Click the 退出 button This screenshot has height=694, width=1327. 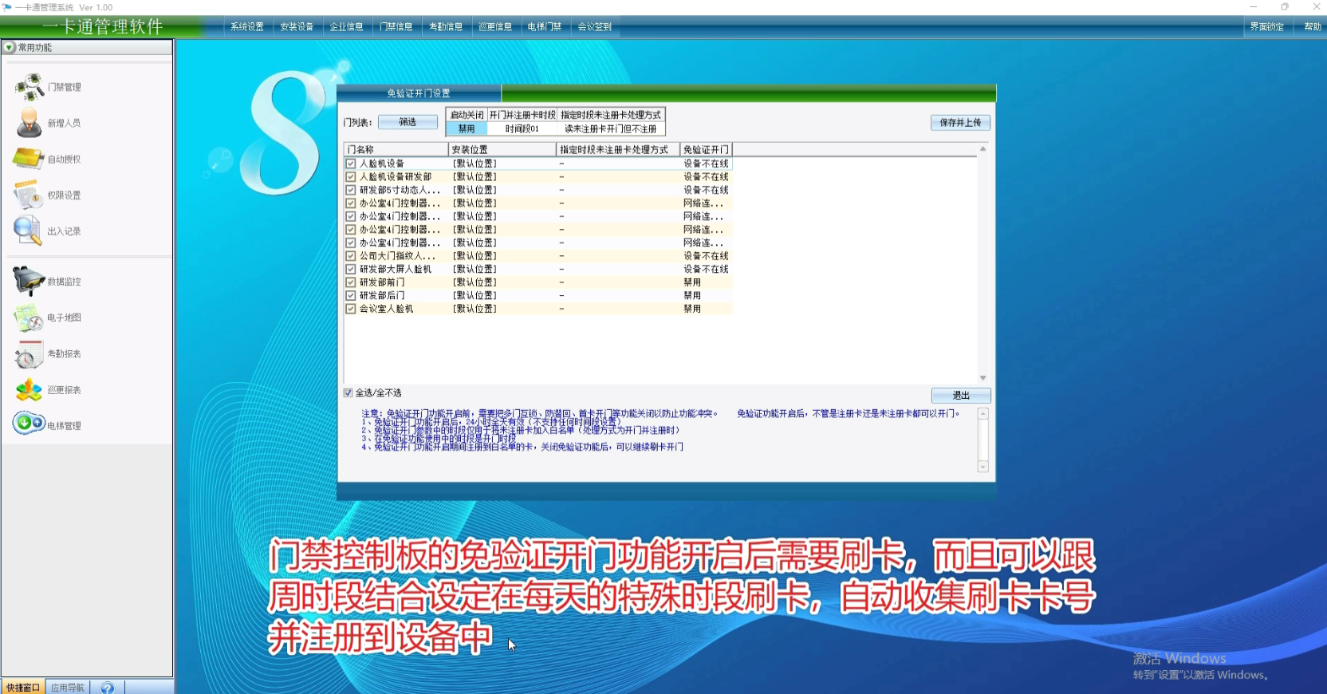pos(961,396)
